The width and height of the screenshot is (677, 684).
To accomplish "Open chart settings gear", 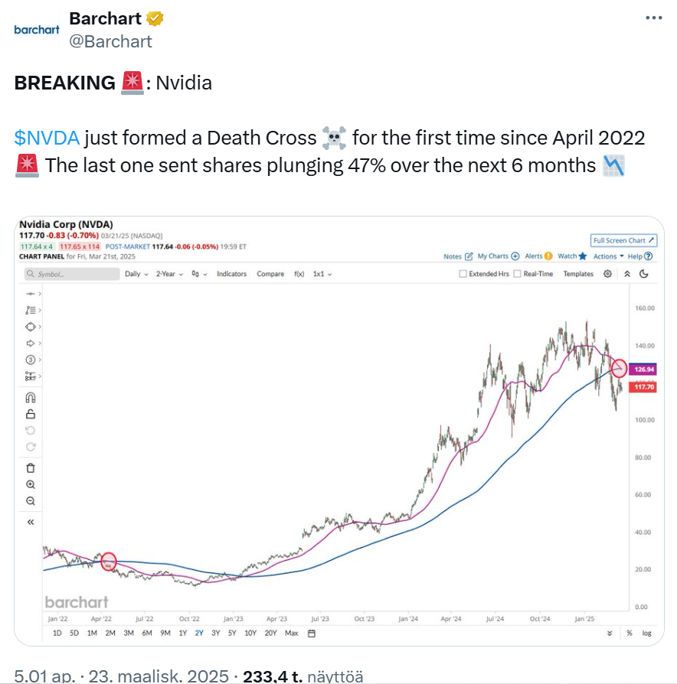I will click(x=607, y=274).
